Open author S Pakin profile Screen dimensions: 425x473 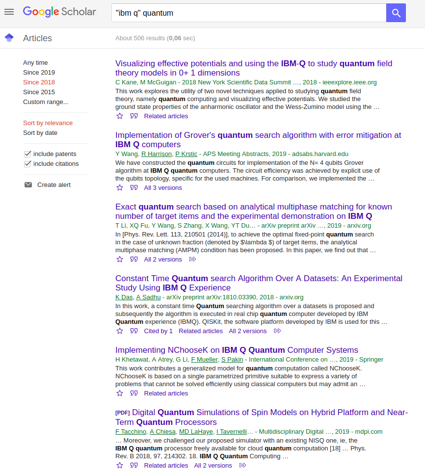pos(232,359)
